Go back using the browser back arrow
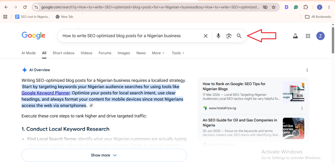This screenshot has height=165, width=335. (6, 7)
